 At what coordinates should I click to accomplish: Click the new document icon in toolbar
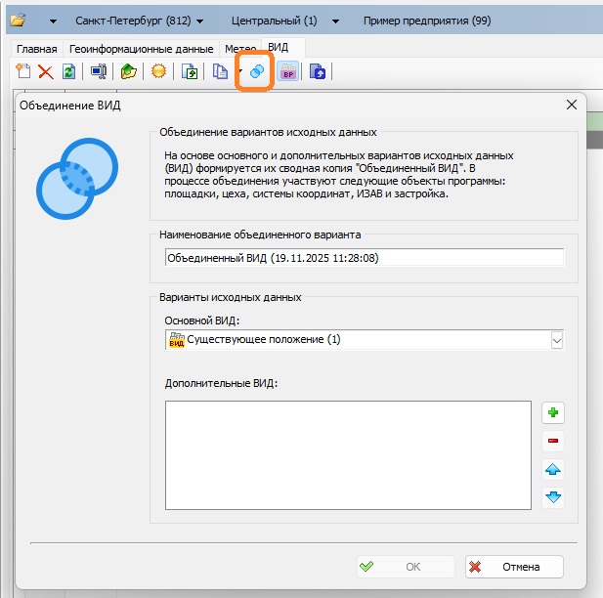pos(22,71)
